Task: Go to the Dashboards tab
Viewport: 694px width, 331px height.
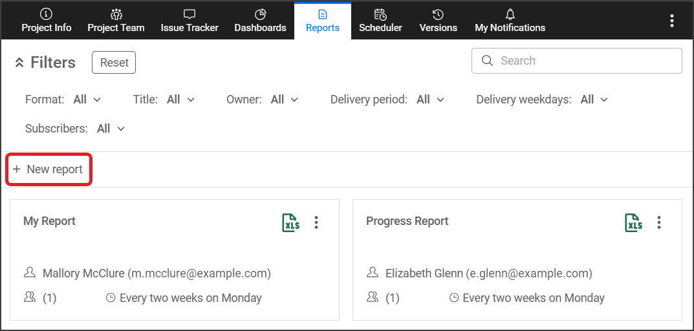Action: [260, 21]
